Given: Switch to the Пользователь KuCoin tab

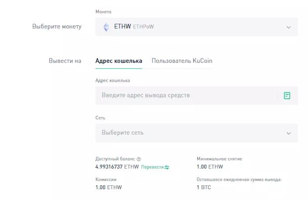Looking at the screenshot, I should coord(182,61).
